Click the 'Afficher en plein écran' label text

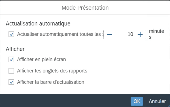[x=42, y=59]
